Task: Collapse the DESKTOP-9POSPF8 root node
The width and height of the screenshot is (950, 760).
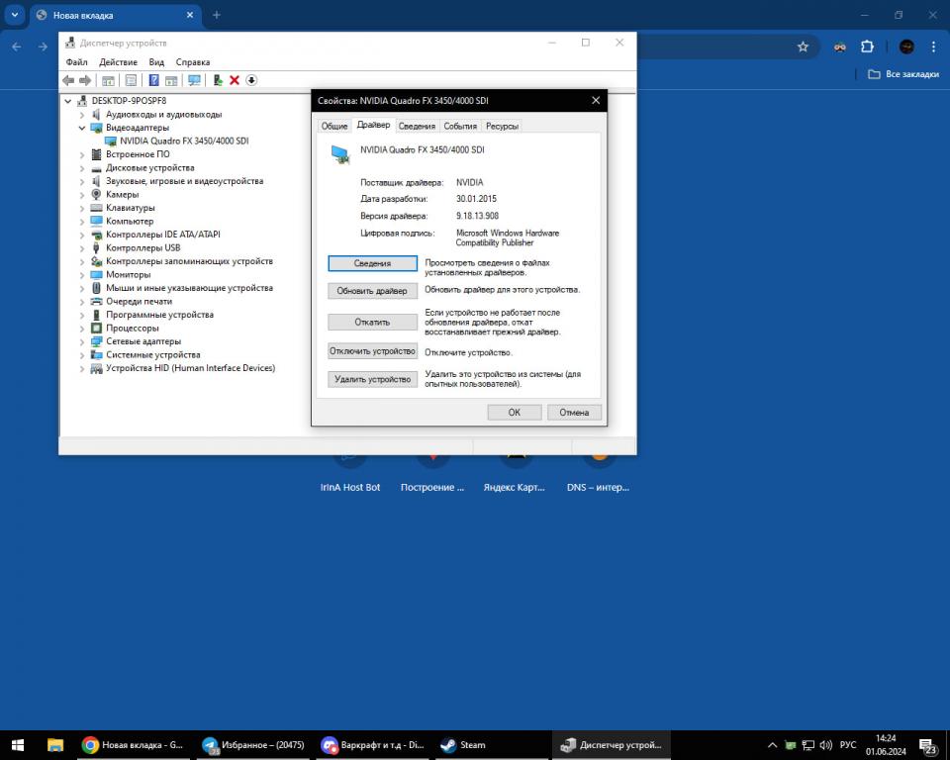Action: (x=68, y=101)
